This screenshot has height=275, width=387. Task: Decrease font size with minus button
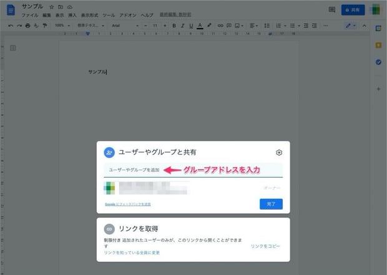[x=145, y=26]
